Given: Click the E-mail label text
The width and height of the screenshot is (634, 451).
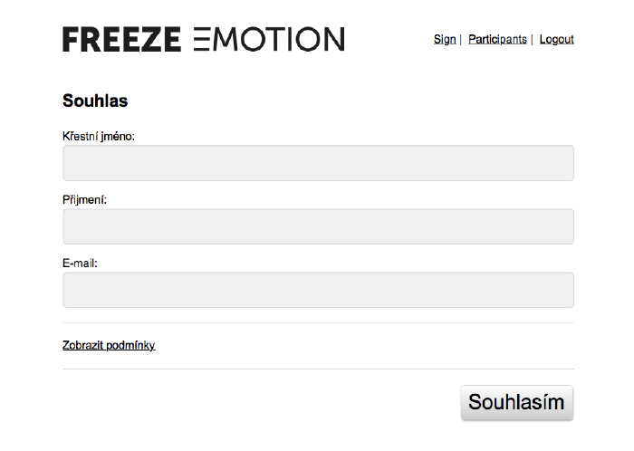Looking at the screenshot, I should coord(80,263).
